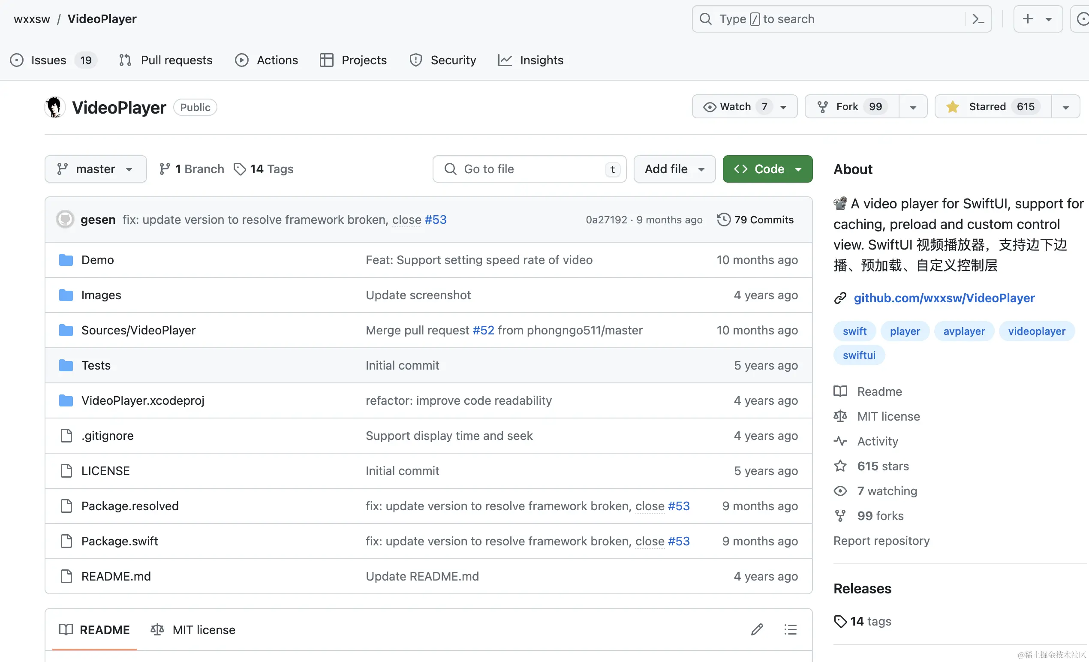Open the github.com/wxxsw/VideoPlayer link
Viewport: 1089px width, 662px height.
[944, 298]
